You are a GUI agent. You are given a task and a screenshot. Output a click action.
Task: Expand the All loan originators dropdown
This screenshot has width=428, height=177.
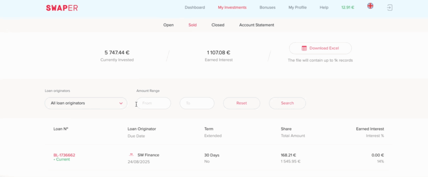pos(86,103)
